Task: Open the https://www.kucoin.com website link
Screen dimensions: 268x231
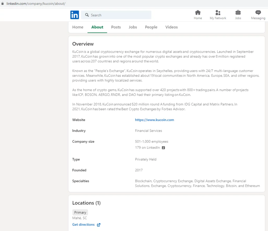Action: [x=154, y=120]
